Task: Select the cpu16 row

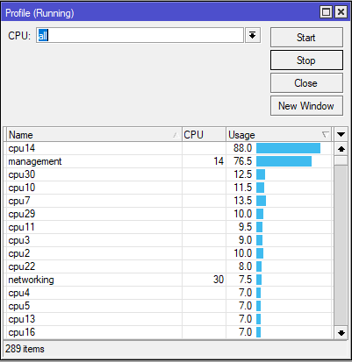Action: tap(169, 332)
